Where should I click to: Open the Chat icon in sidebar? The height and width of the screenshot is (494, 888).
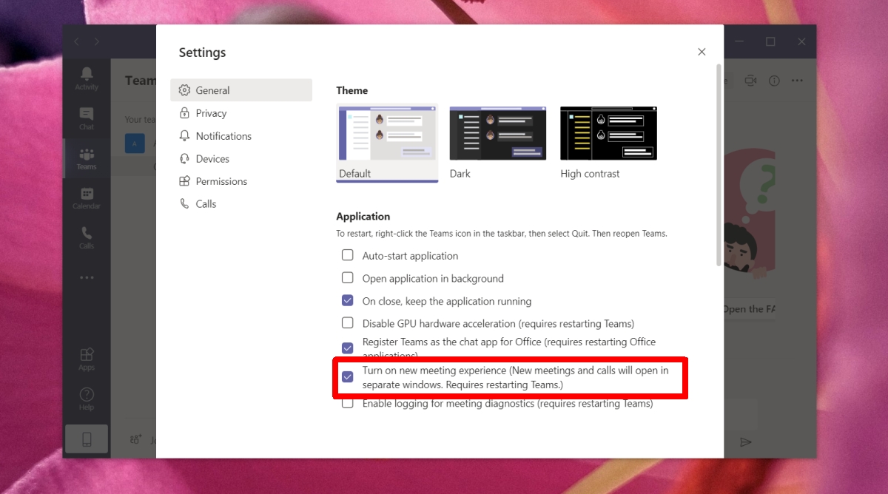coord(87,113)
